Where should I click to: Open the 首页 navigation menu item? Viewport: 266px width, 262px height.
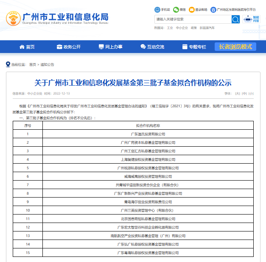point(31,47)
